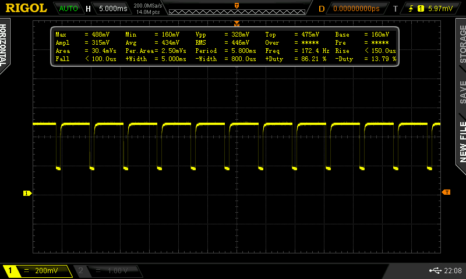Click the channel 1 ground level marker

[27, 194]
